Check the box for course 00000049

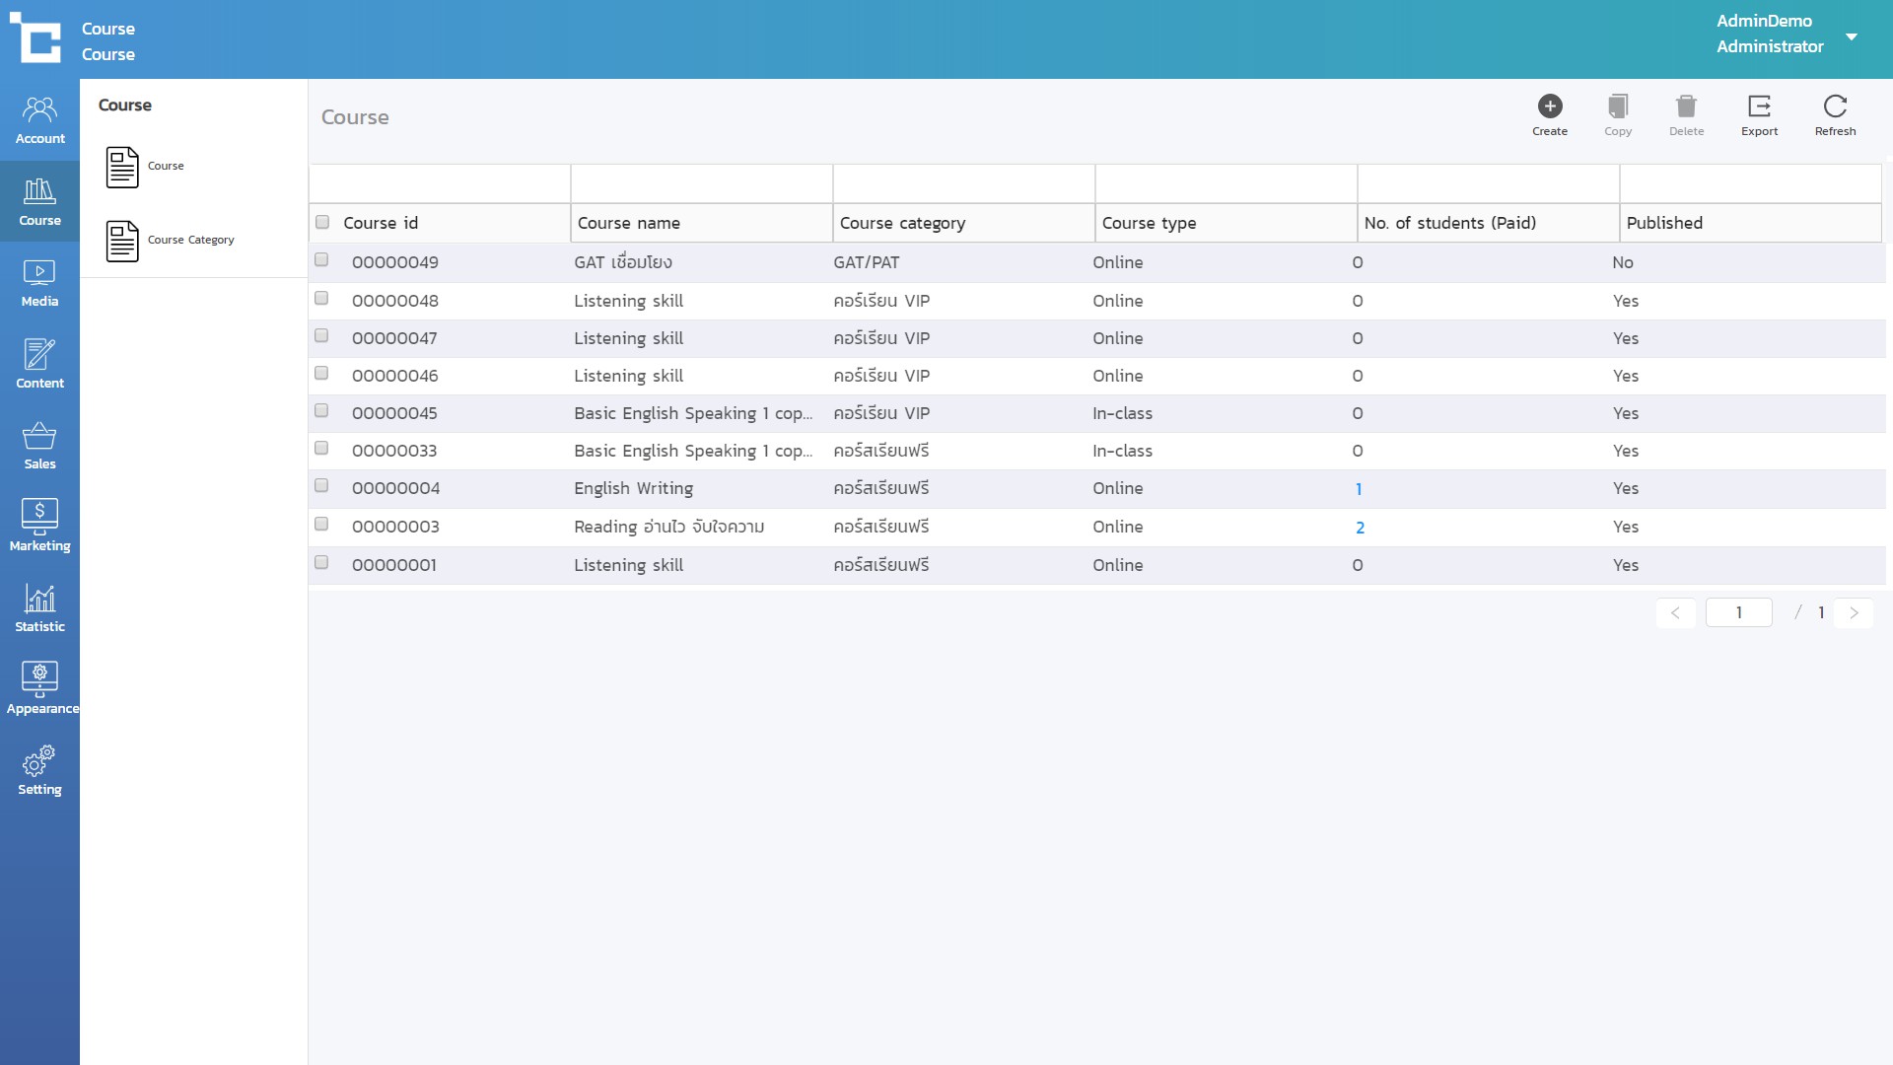pos(321,260)
